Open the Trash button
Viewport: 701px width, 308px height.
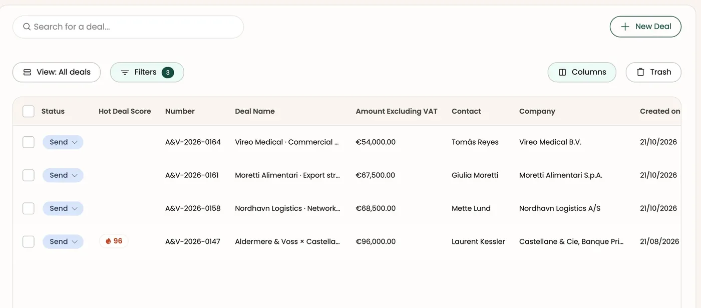click(653, 72)
